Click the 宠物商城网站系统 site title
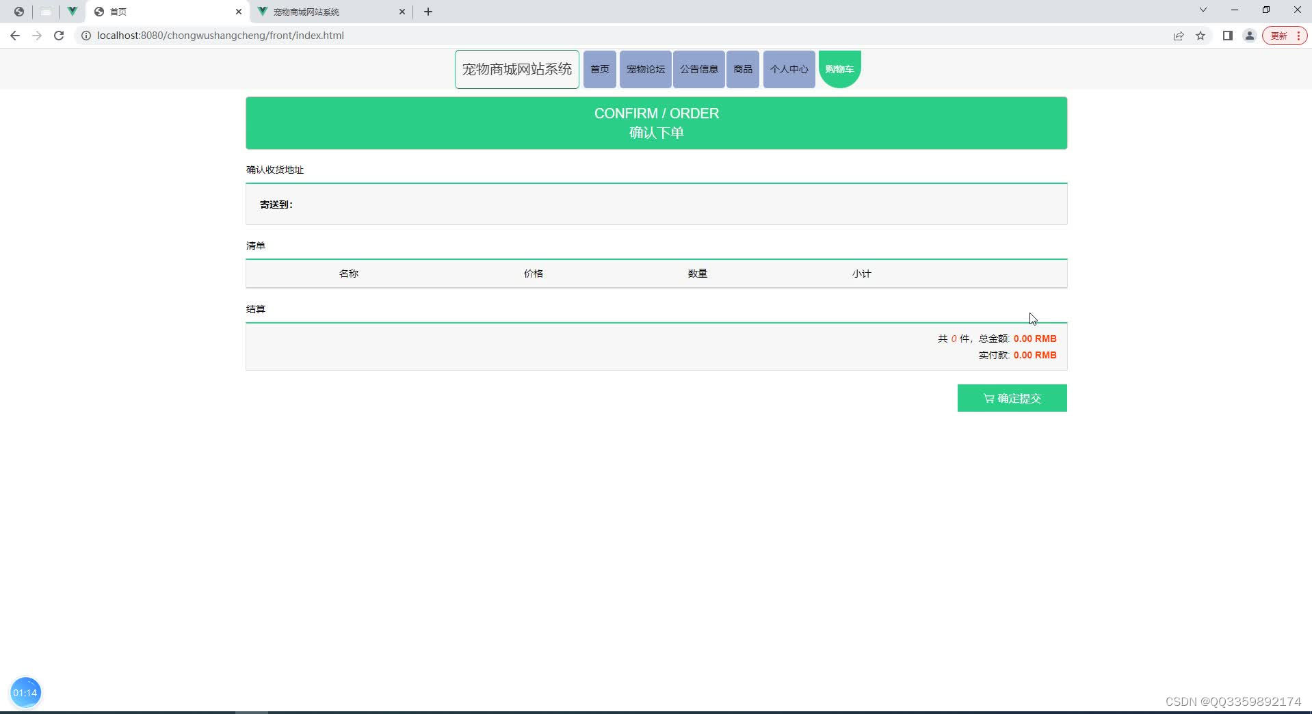 point(517,69)
